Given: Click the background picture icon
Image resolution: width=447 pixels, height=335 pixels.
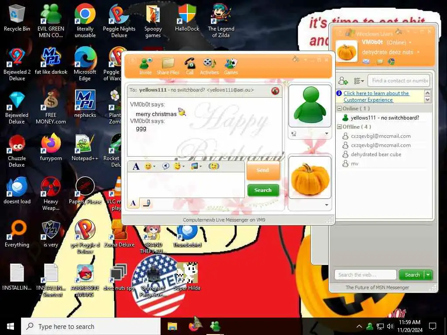Looking at the screenshot, I should click(x=194, y=166).
